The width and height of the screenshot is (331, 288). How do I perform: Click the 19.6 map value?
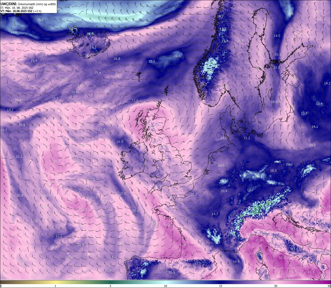75,92
